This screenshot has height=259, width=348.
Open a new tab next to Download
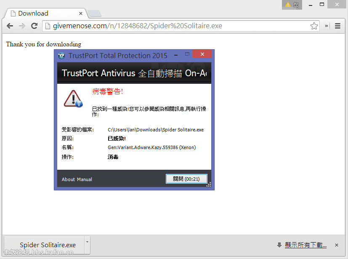coord(95,14)
